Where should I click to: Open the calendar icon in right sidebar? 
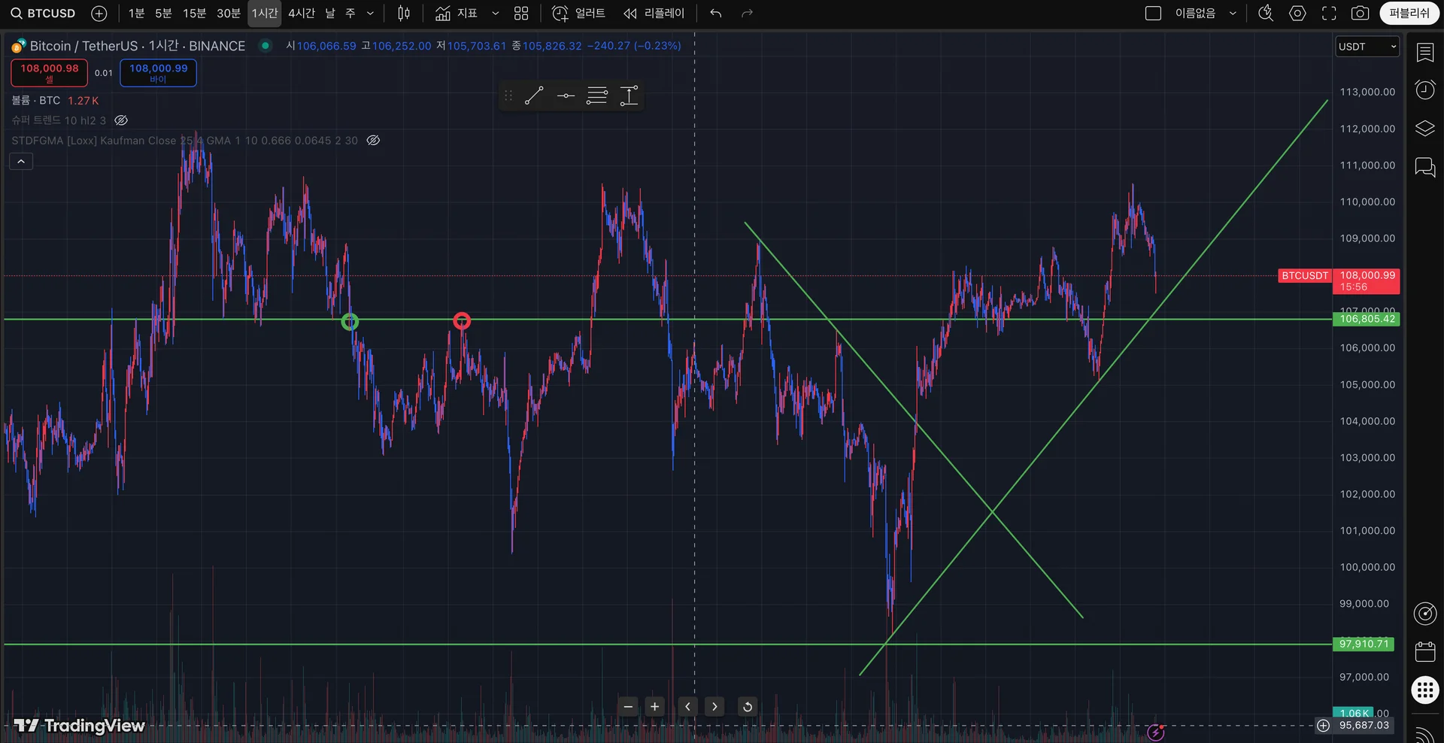click(1425, 651)
